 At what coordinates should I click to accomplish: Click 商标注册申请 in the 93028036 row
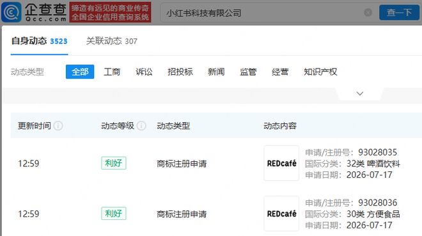tap(182, 214)
